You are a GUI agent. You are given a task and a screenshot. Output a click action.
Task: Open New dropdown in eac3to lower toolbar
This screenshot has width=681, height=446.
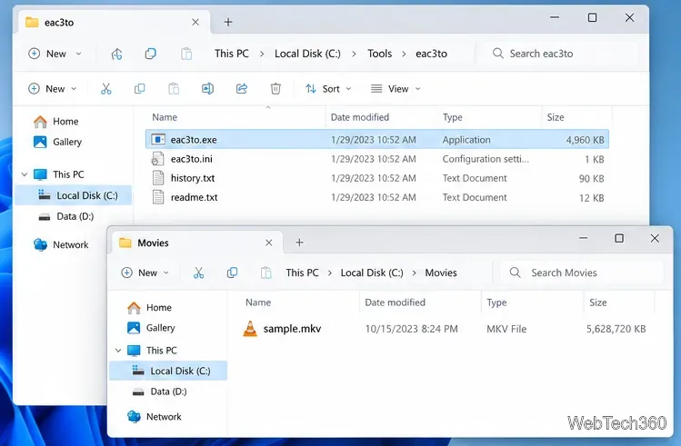pos(53,89)
